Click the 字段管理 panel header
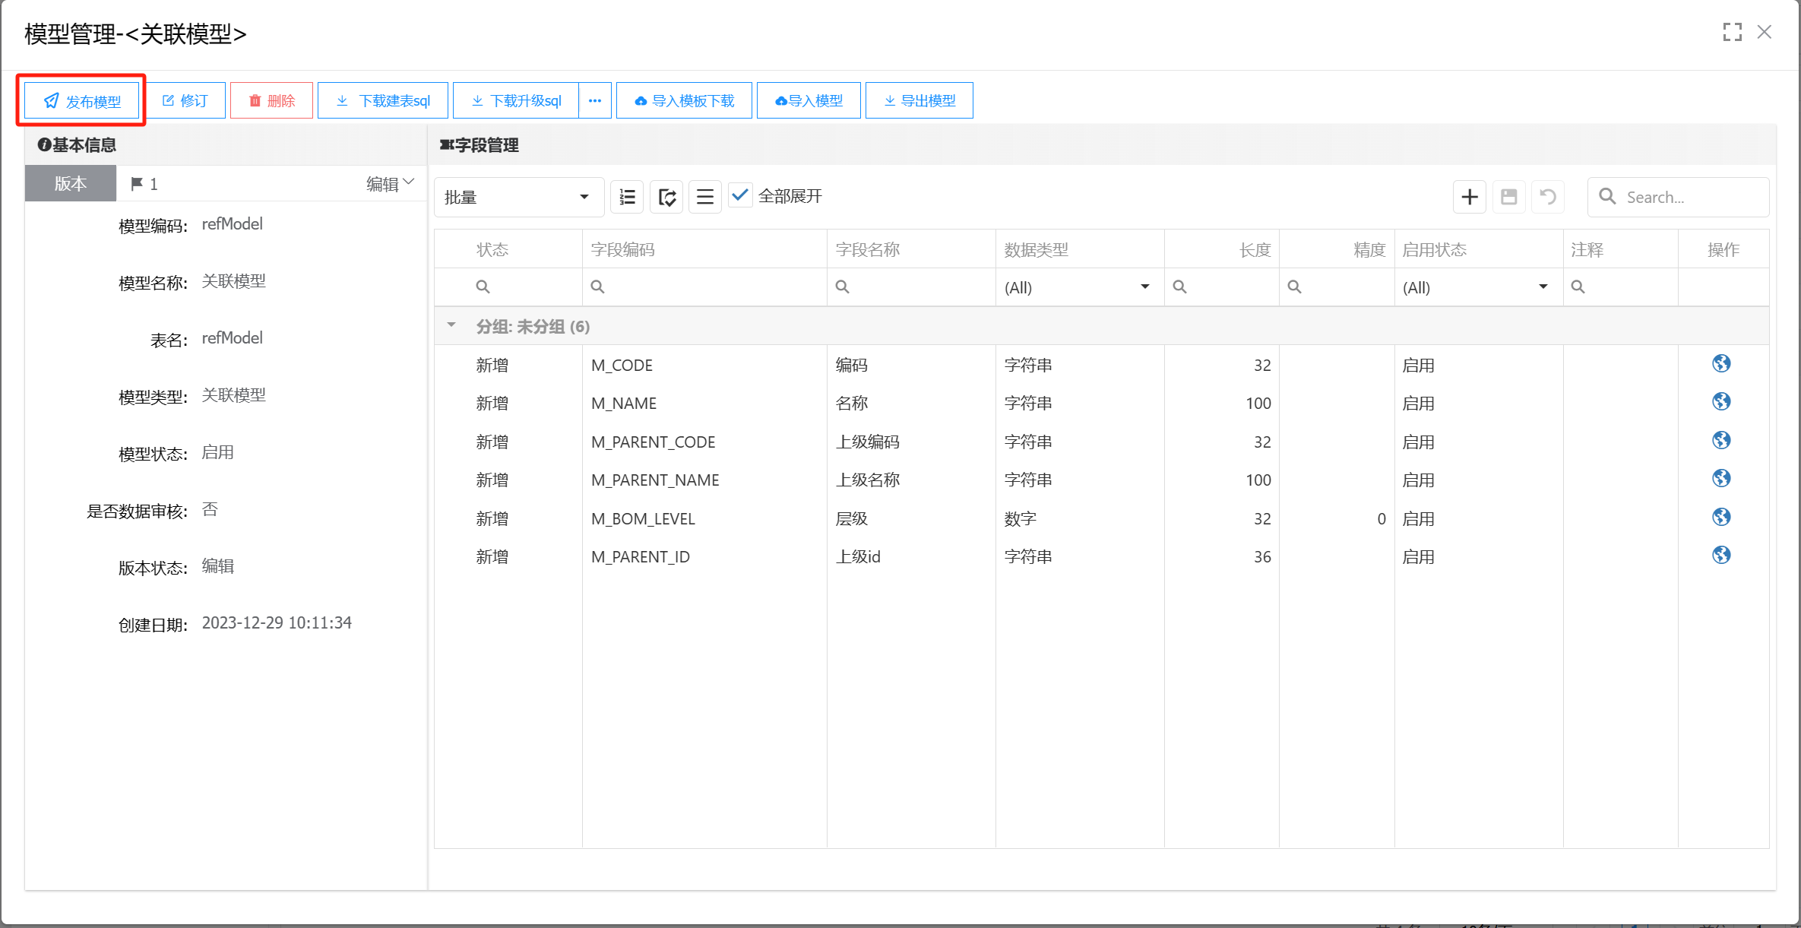1801x928 pixels. (x=1103, y=144)
